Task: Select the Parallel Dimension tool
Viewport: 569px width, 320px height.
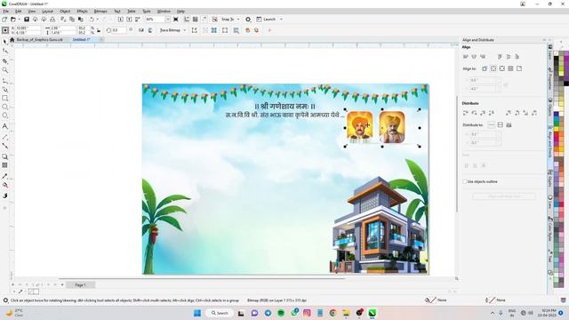Action: tap(5, 137)
